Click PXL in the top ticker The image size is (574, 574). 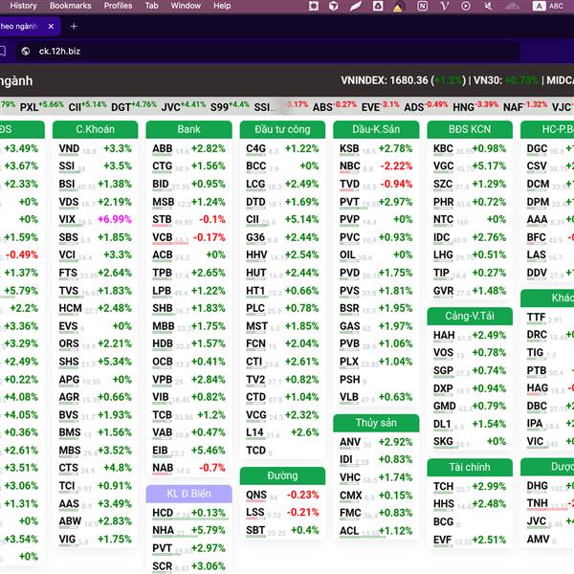pos(29,107)
